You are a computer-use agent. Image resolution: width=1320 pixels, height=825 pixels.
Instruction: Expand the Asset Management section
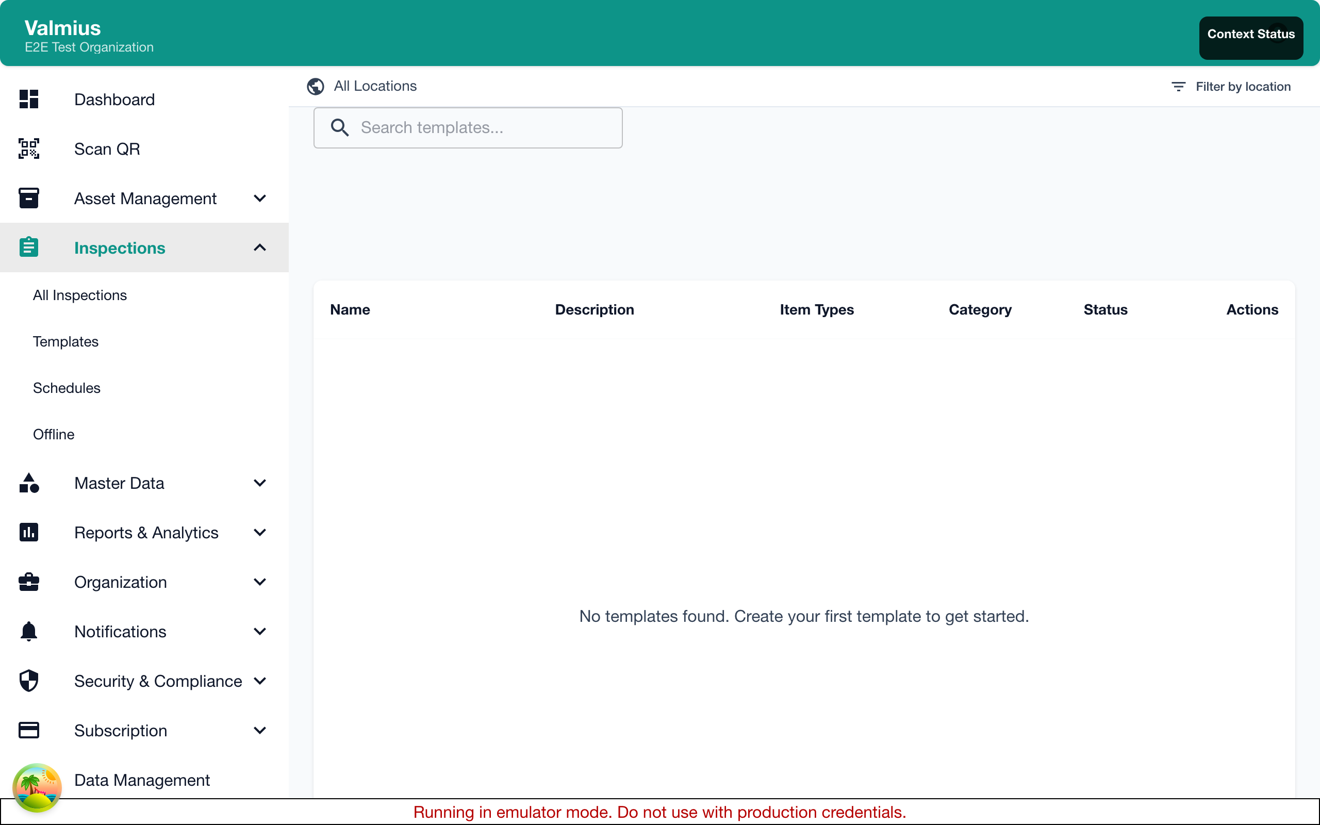pyautogui.click(x=260, y=198)
